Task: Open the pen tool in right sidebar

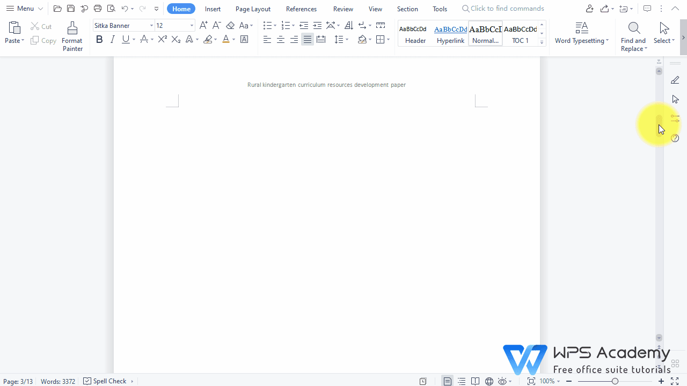Action: (x=675, y=80)
